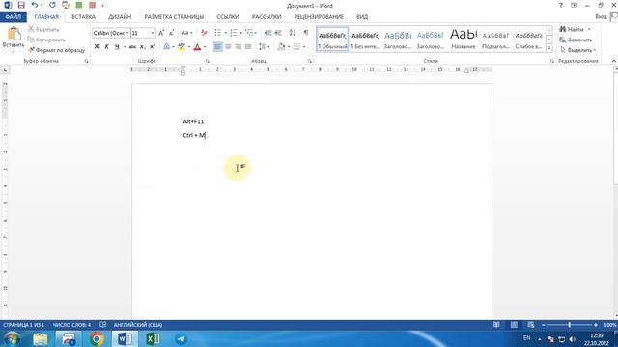The image size is (618, 347).
Task: Open shading color dropdown
Action: coord(289,47)
